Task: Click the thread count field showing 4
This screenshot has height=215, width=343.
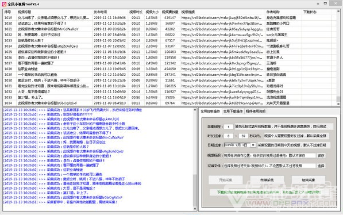Action: point(229,126)
